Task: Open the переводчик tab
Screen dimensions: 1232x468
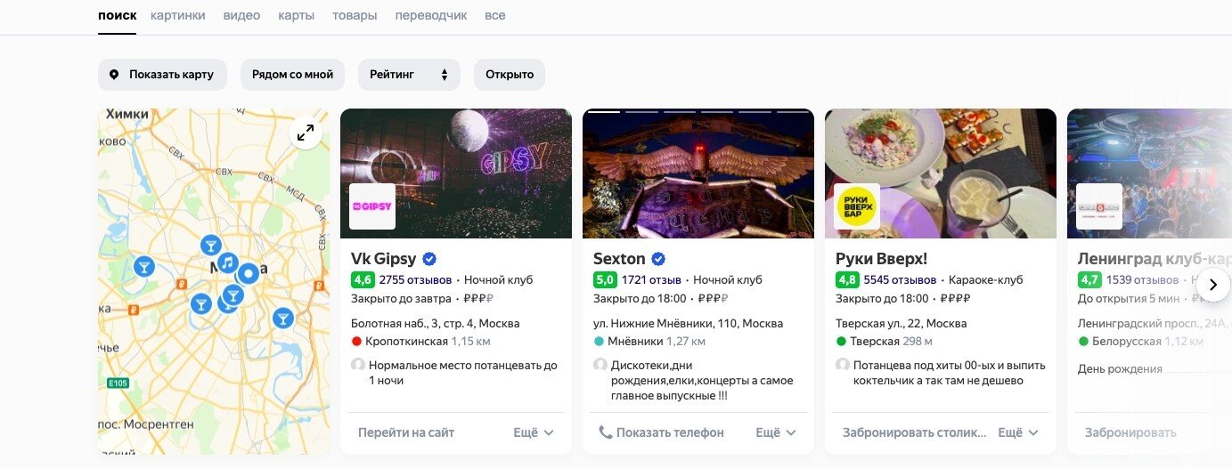Action: 431,15
